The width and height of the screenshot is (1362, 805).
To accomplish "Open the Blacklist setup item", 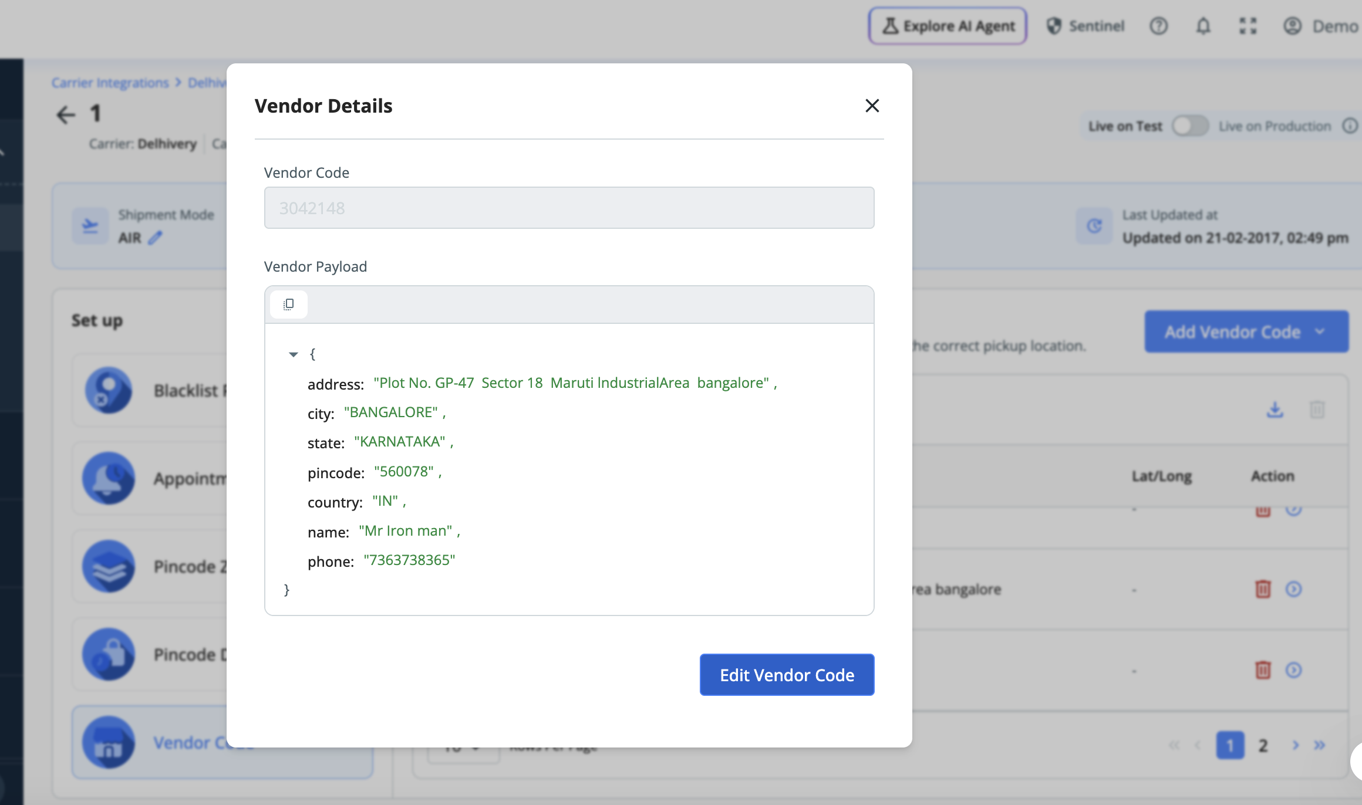I will pyautogui.click(x=150, y=390).
